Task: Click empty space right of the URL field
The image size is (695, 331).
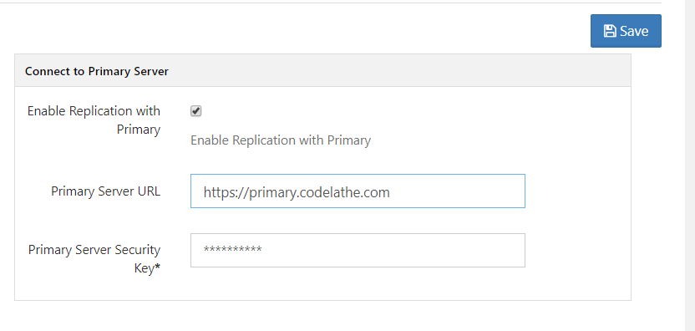Action: pyautogui.click(x=577, y=191)
